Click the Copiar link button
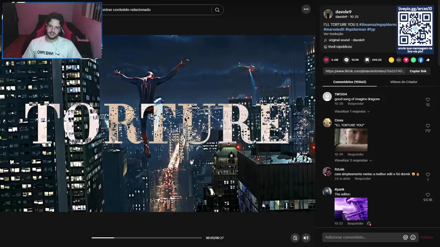The image size is (440, 247). (x=418, y=71)
